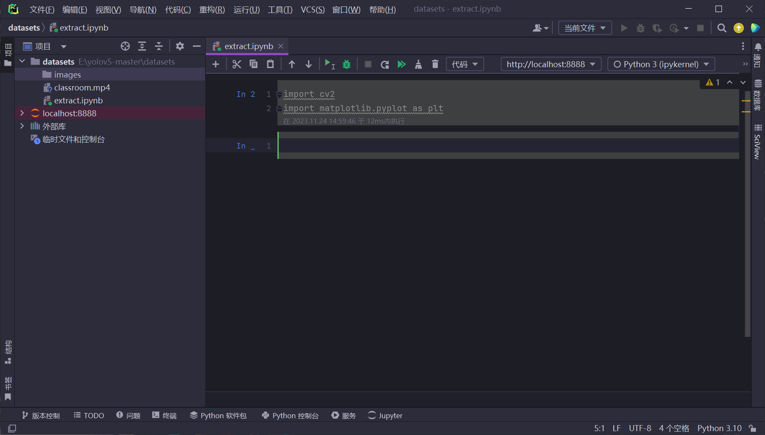765x435 pixels.
Task: Open the Jupyter server dropdown localhost:8888
Action: click(551, 64)
